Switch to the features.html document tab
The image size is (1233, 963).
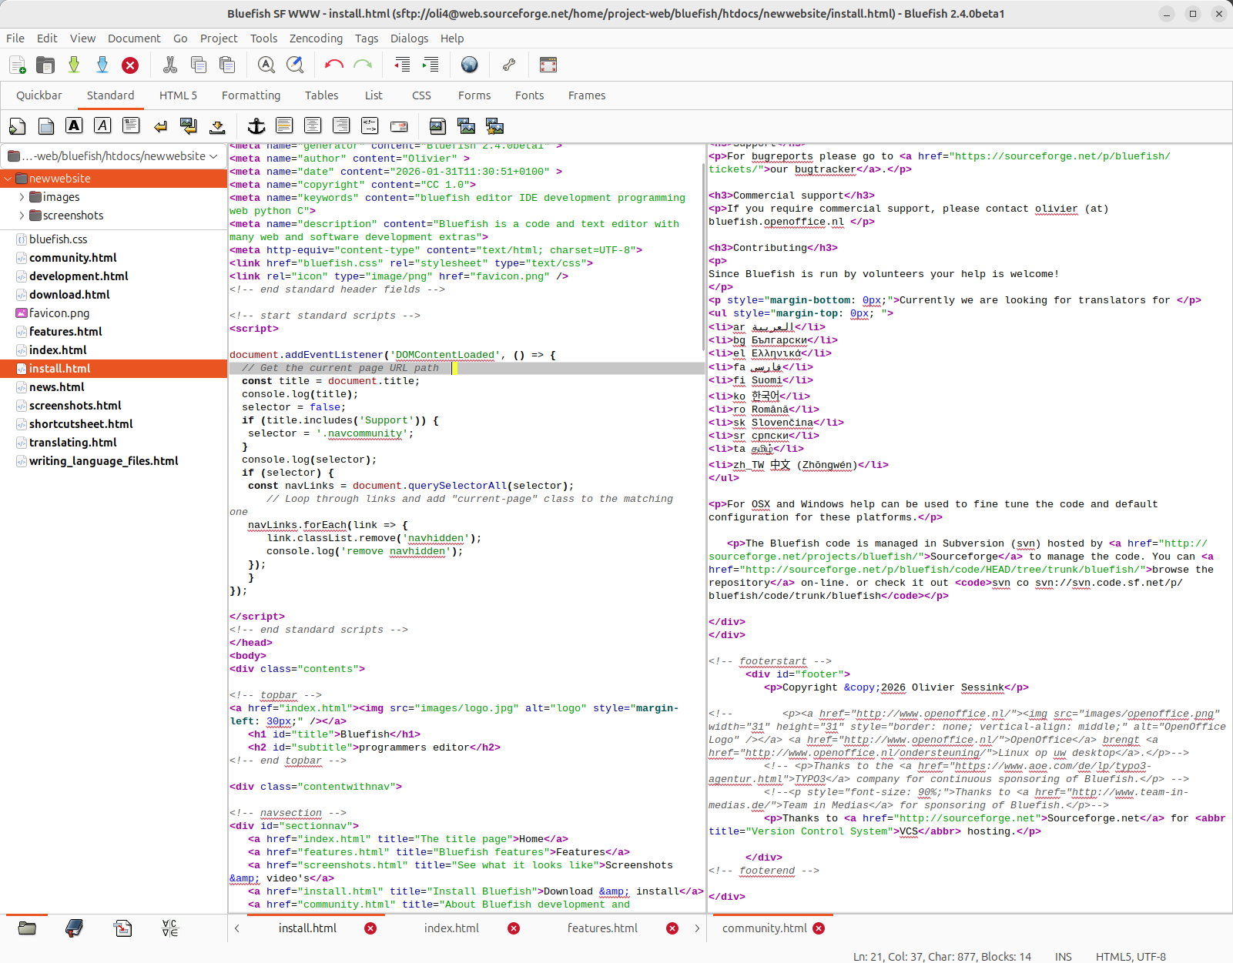click(602, 928)
